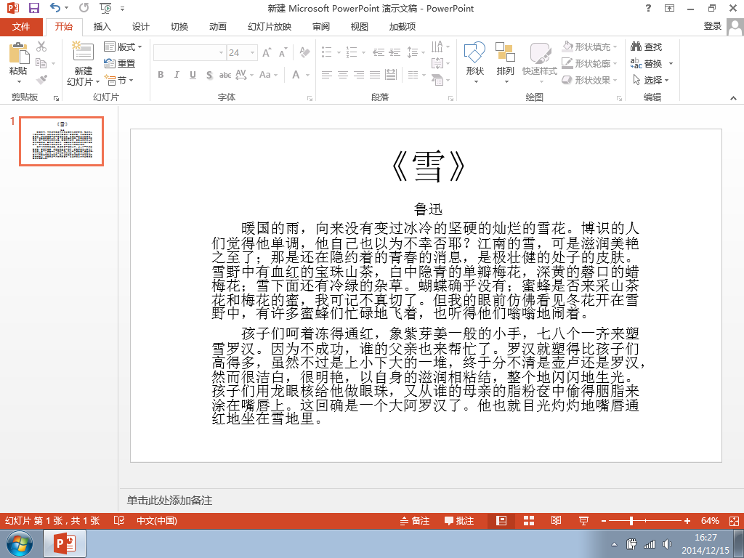The height and width of the screenshot is (558, 744).
Task: Open font name dropdown
Action: click(x=221, y=52)
